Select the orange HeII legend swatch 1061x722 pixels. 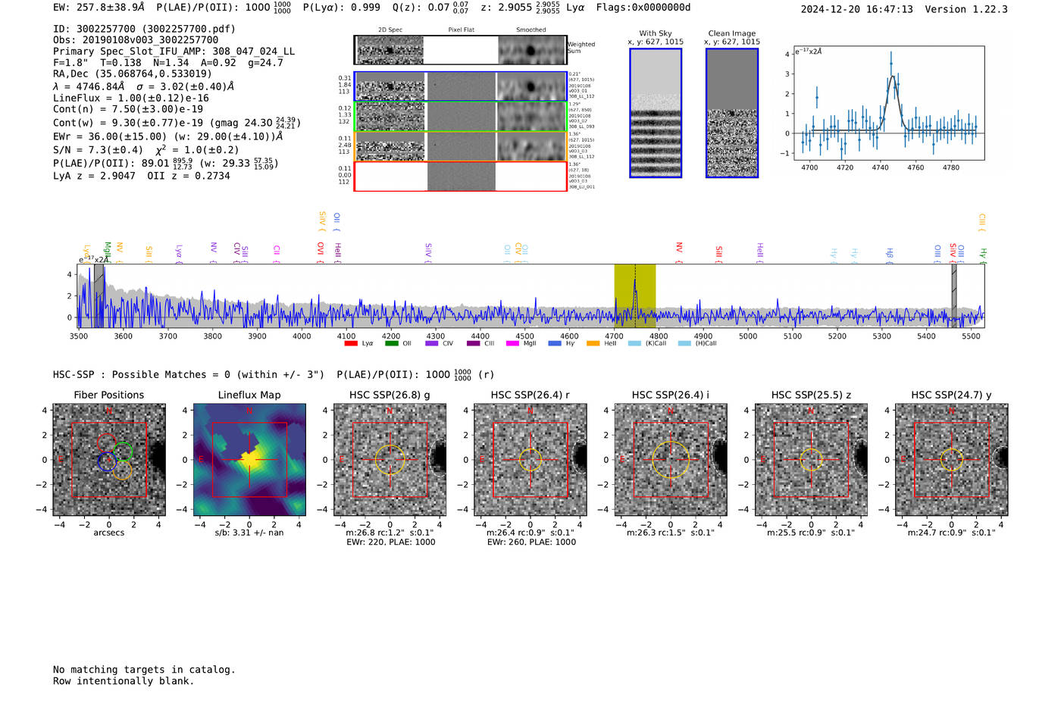pos(593,344)
